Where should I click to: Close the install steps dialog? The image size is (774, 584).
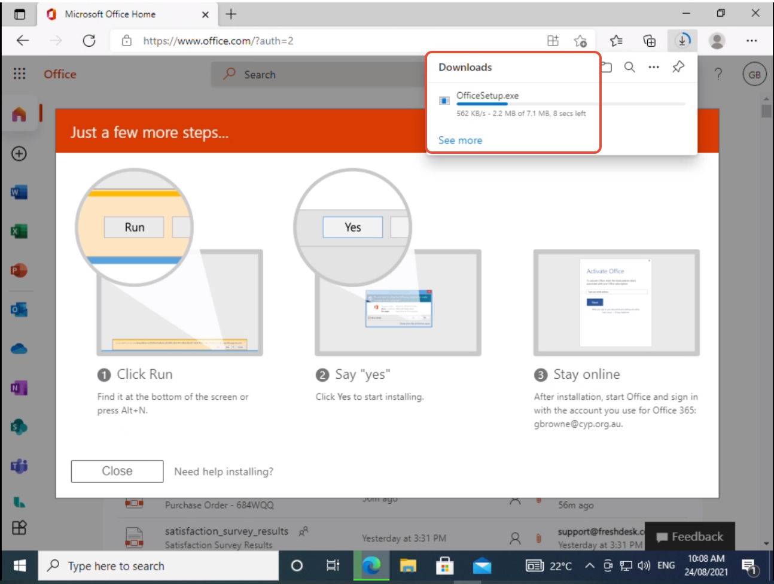coord(117,471)
